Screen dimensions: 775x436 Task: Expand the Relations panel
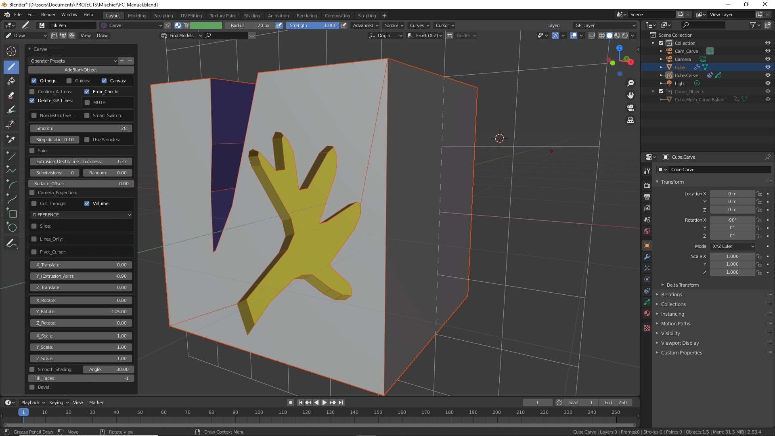tap(671, 295)
